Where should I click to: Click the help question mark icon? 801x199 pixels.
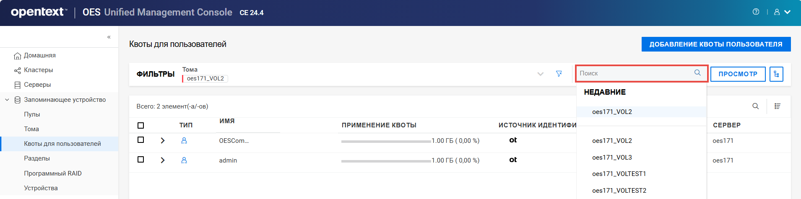[x=756, y=12]
